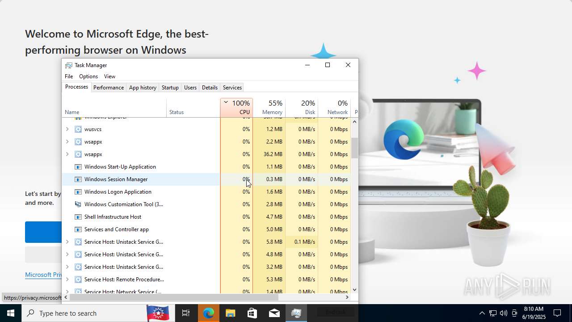Open the network status tray icon
This screenshot has width=572, height=322.
tap(492, 313)
